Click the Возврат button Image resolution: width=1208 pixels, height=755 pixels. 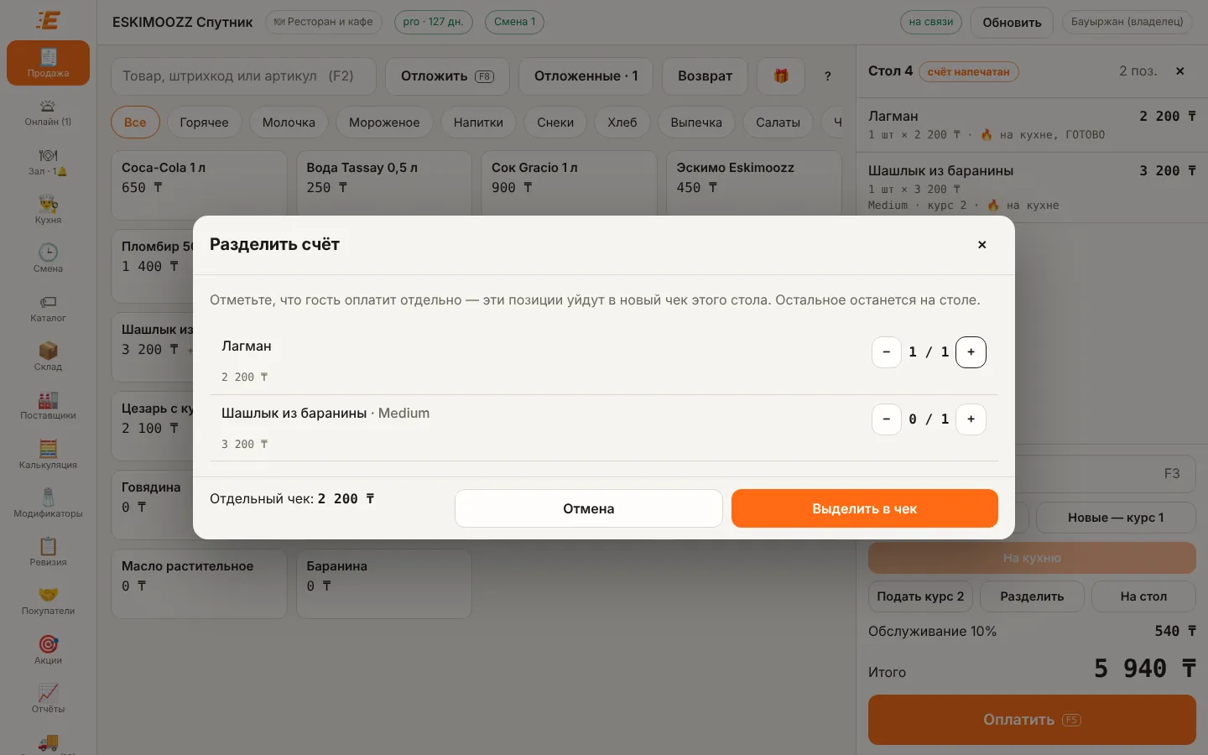[x=706, y=76]
